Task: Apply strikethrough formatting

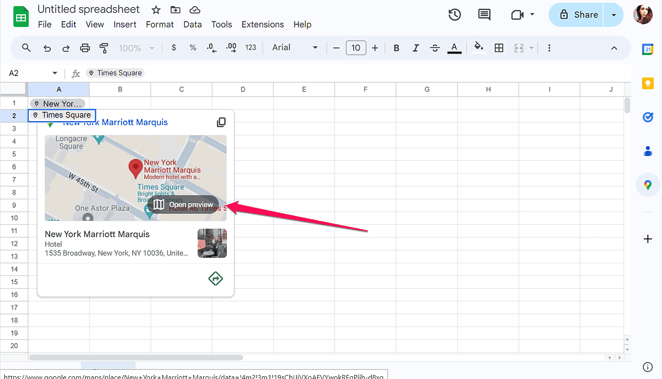Action: click(x=435, y=48)
